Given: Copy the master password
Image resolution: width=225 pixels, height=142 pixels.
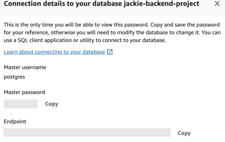Looking at the screenshot, I should tap(52, 104).
